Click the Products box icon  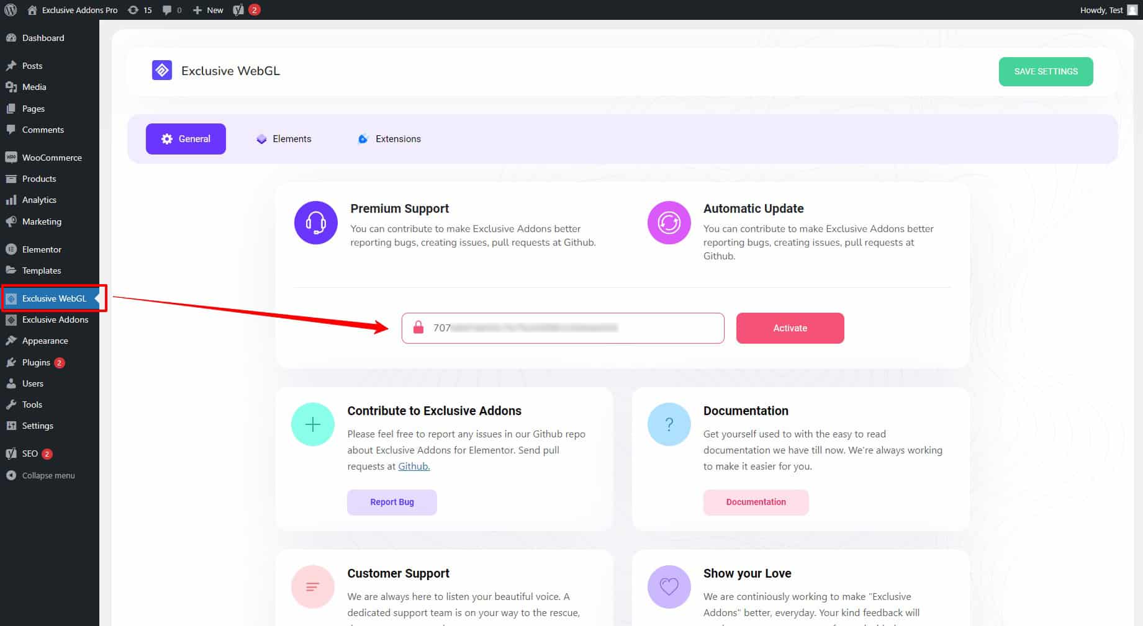pyautogui.click(x=11, y=179)
